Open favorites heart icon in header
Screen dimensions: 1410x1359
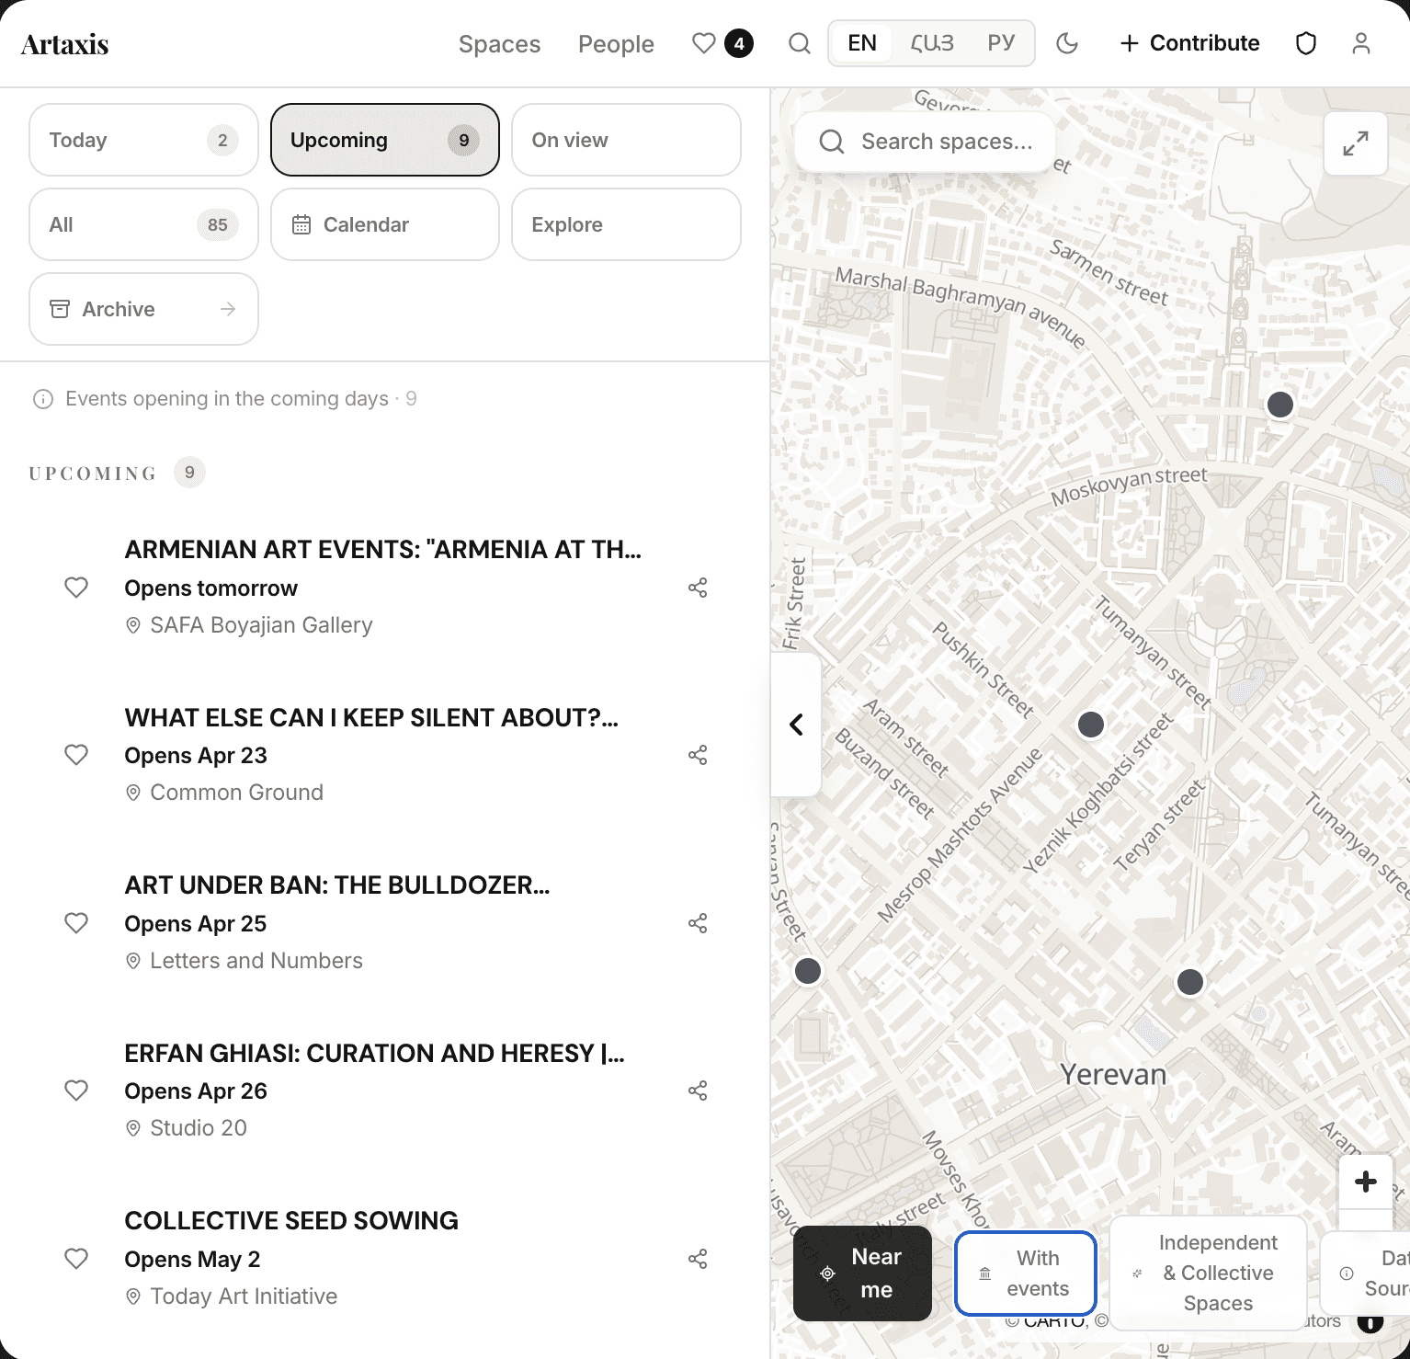pos(704,43)
